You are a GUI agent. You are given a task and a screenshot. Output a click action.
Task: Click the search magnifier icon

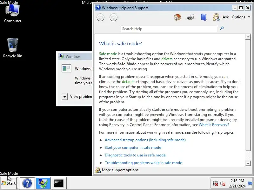[222, 28]
